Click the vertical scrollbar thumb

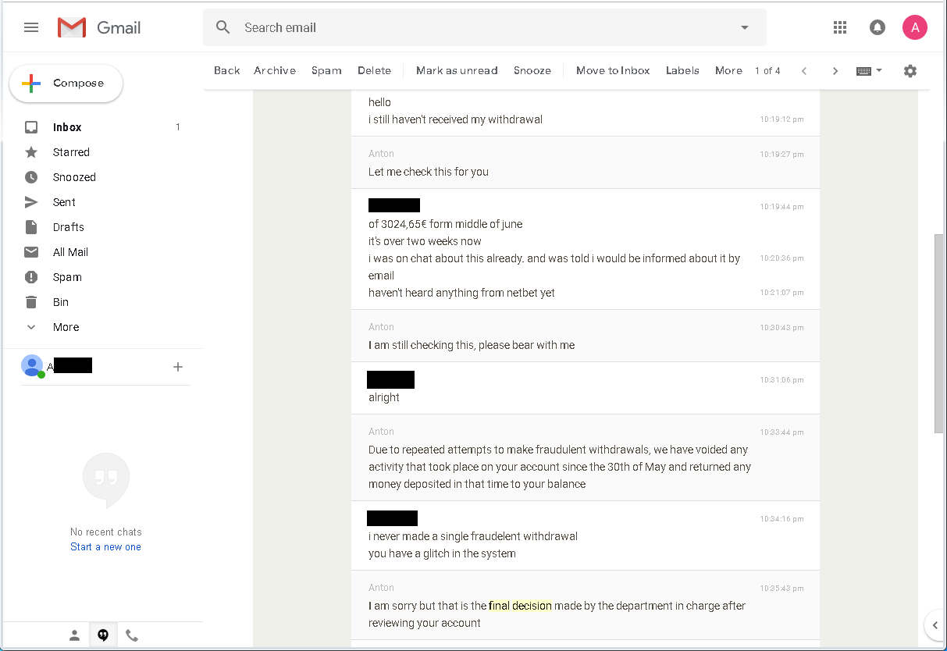point(938,332)
